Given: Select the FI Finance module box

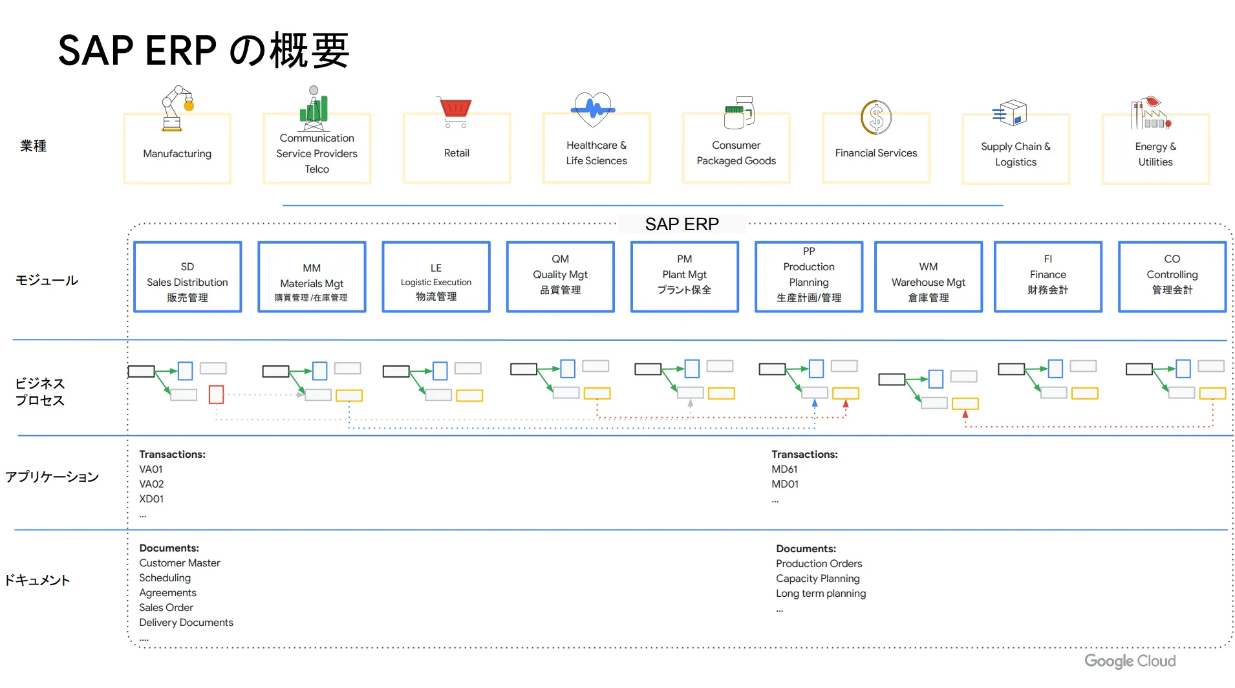Looking at the screenshot, I should tap(1048, 277).
